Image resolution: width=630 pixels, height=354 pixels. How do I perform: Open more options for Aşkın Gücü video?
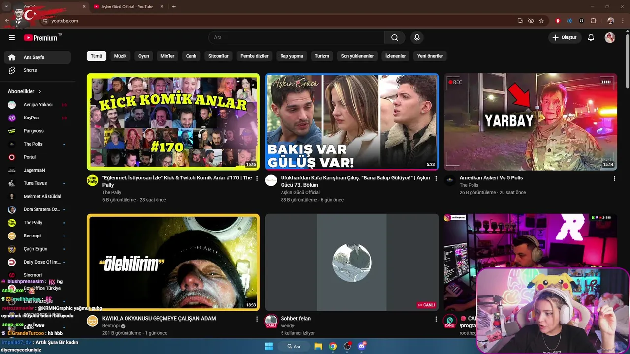[436, 178]
